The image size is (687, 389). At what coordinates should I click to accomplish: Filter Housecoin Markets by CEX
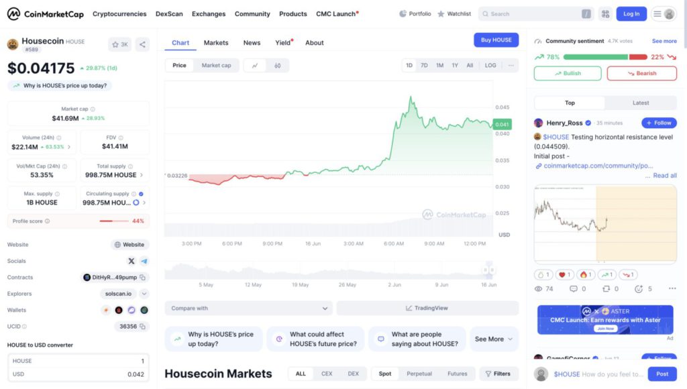(327, 374)
